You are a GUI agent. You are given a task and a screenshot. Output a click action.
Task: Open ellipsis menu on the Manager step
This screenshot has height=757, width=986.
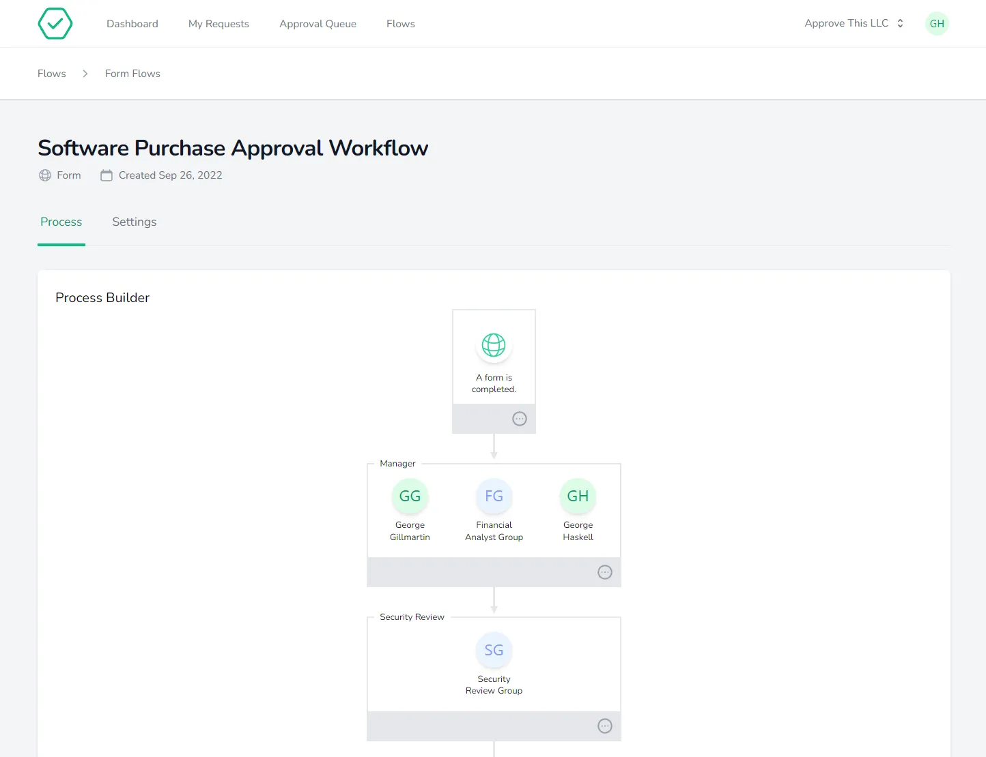(605, 572)
